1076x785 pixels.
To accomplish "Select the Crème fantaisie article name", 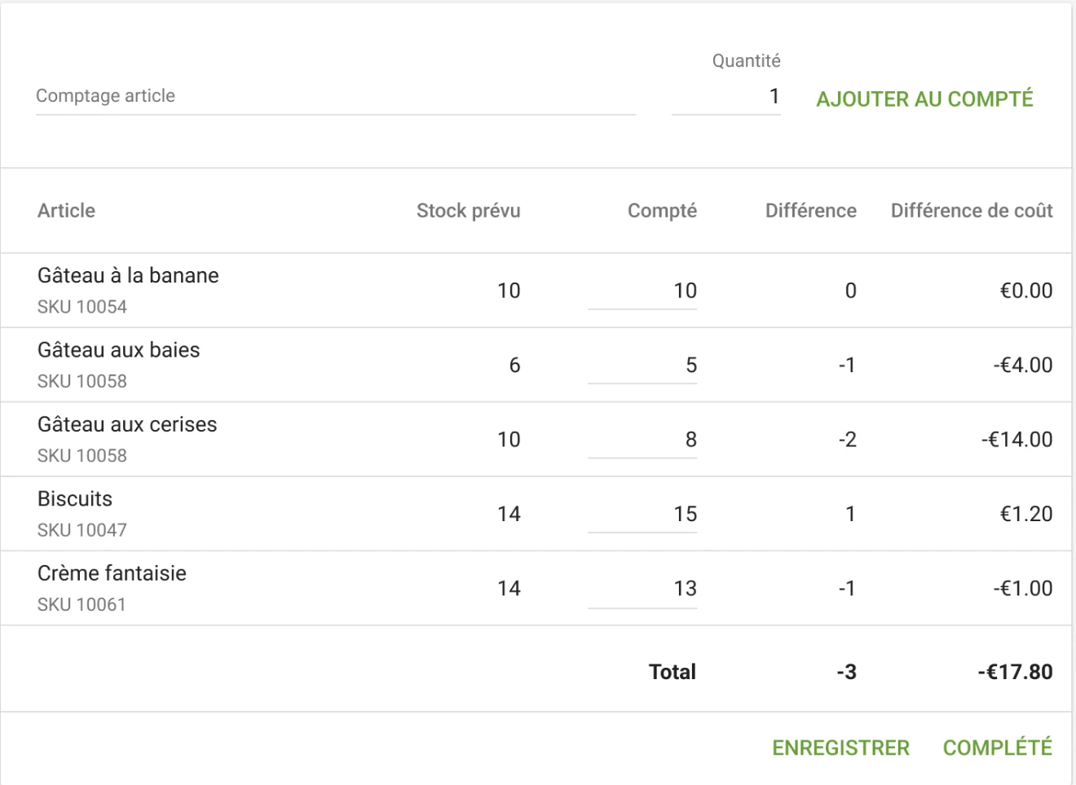I will point(112,573).
